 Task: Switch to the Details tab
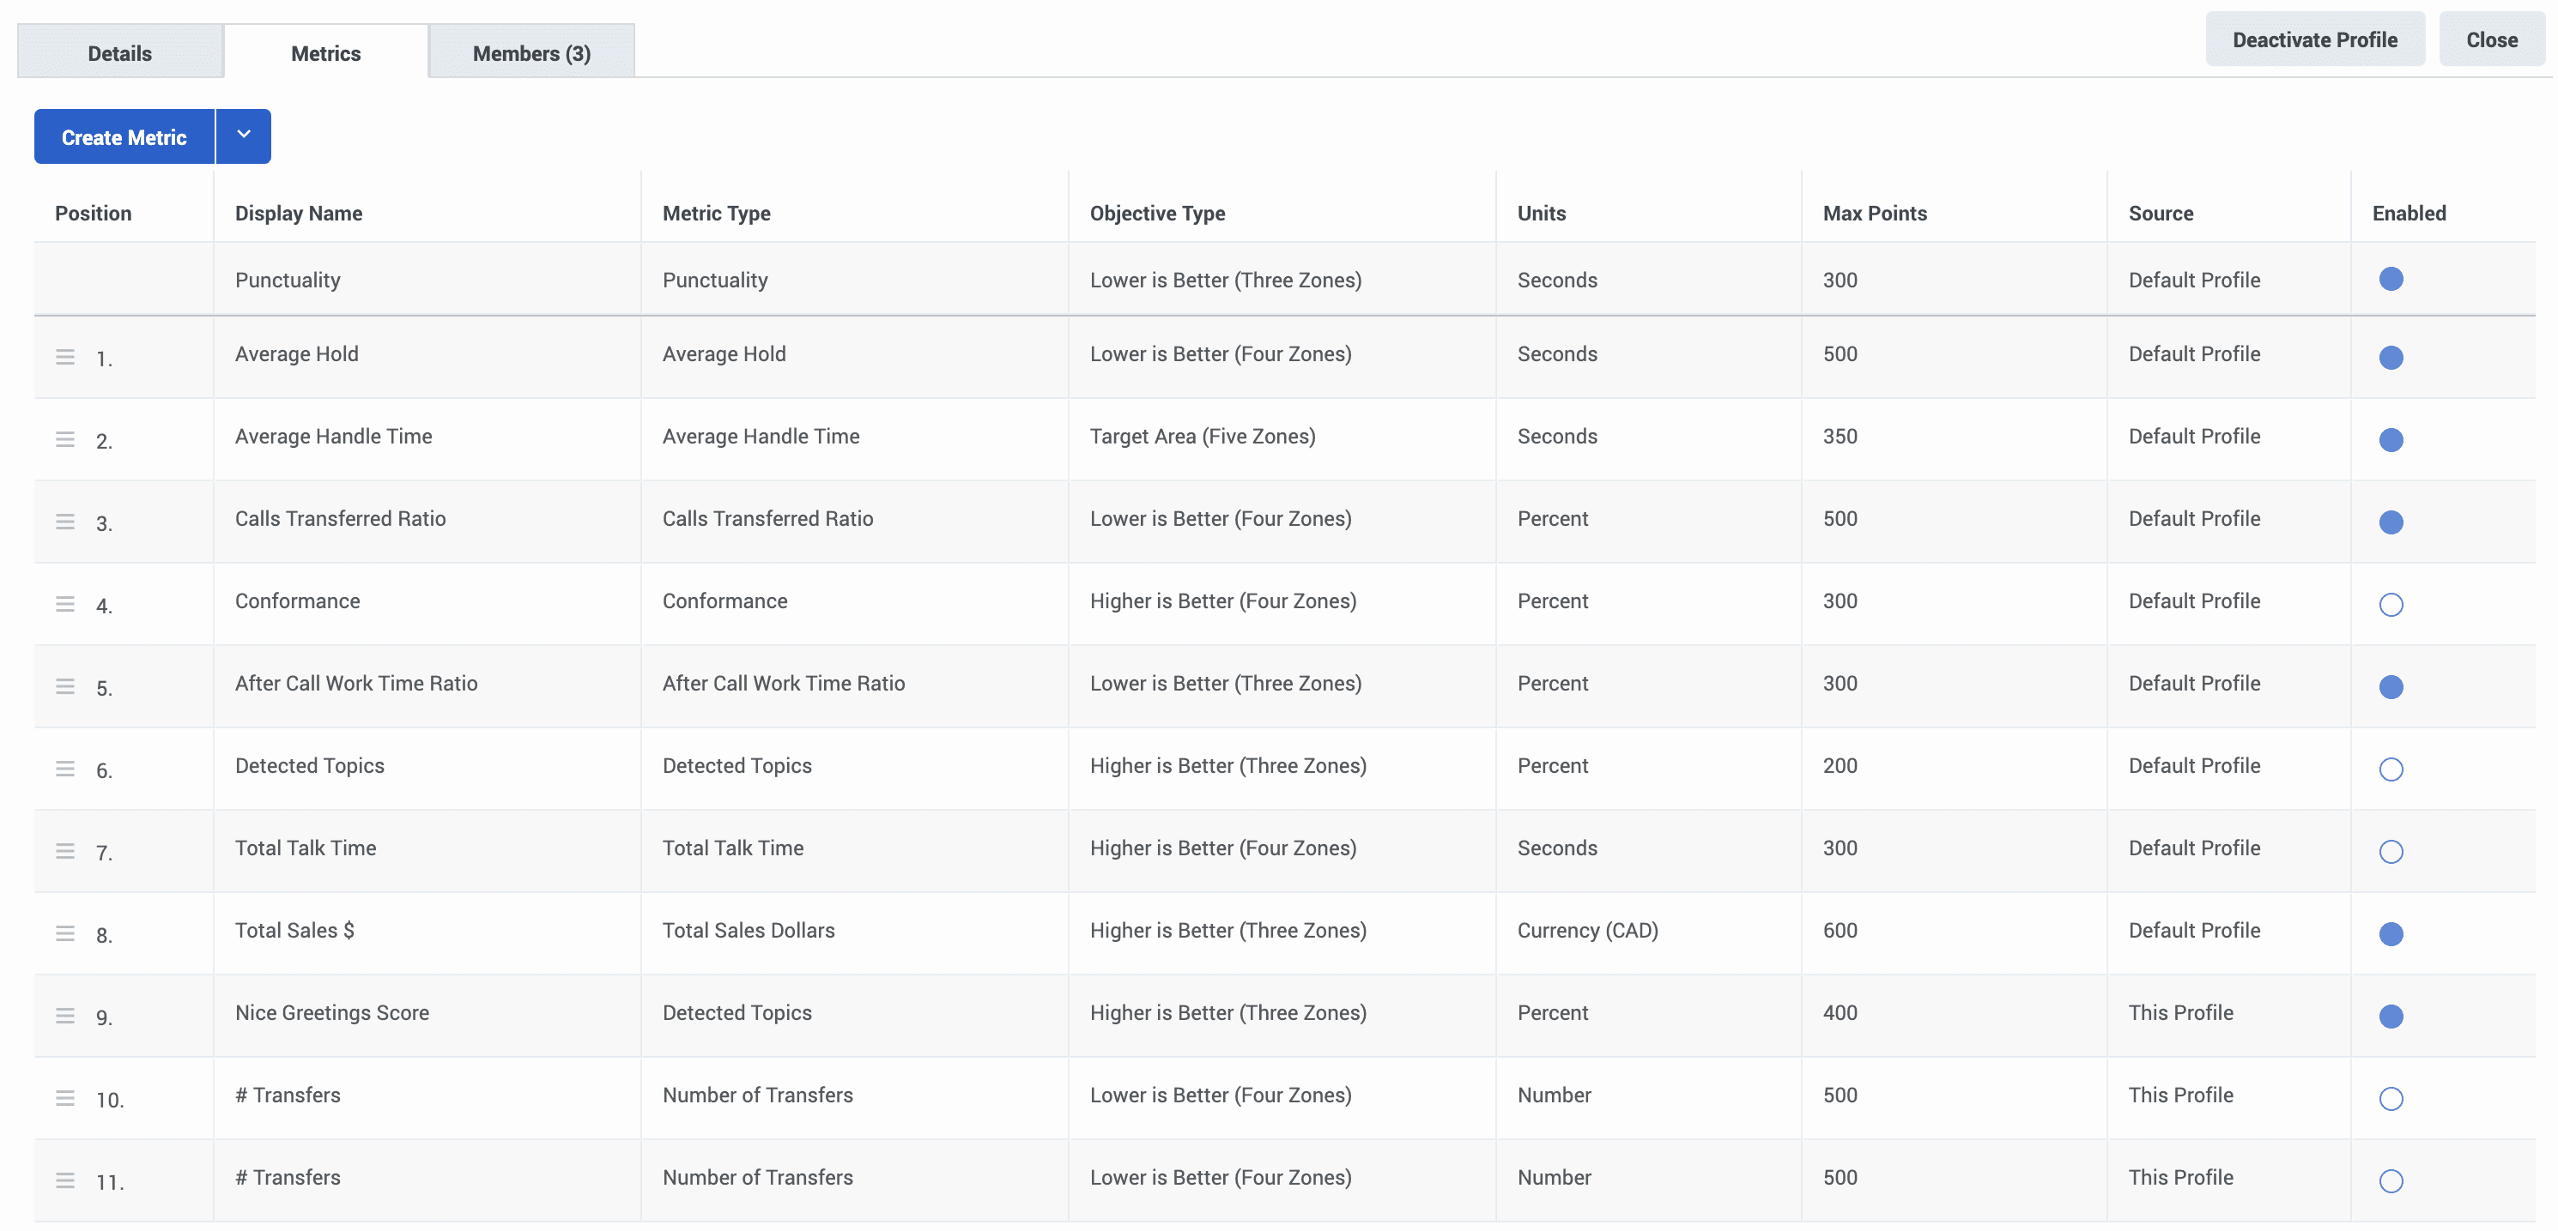(x=119, y=53)
